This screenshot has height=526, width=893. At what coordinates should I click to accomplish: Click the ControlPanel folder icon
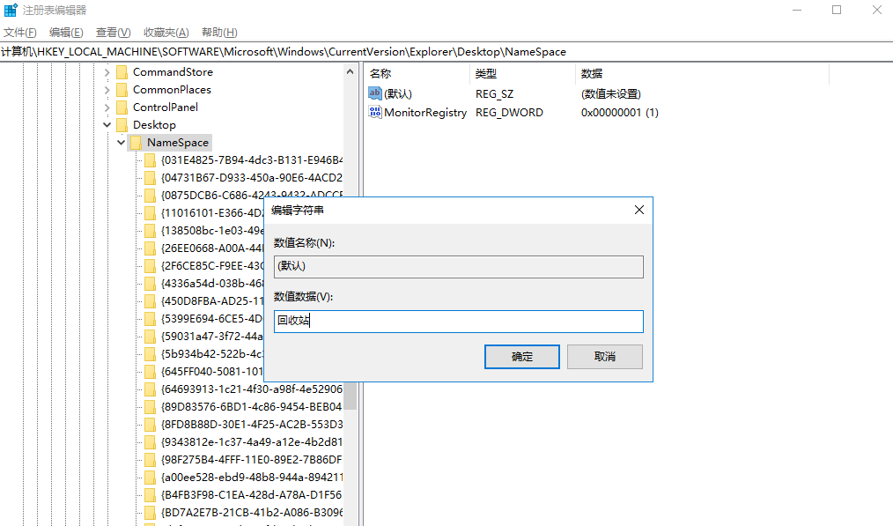pos(122,107)
